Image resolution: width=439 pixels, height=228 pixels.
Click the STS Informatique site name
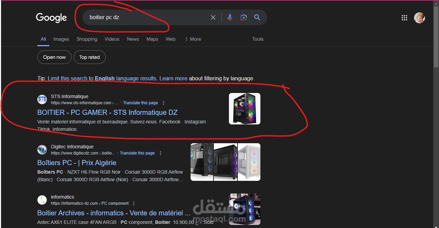pos(69,96)
